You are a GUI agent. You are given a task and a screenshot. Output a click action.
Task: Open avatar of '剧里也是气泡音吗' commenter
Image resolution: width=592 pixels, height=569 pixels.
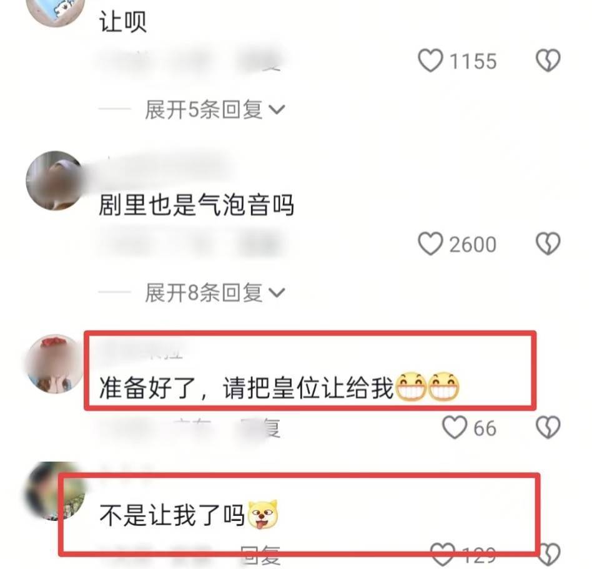(55, 180)
